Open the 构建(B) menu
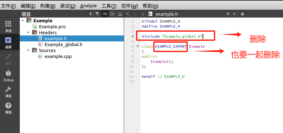The image size is (283, 133). [x=48, y=6]
